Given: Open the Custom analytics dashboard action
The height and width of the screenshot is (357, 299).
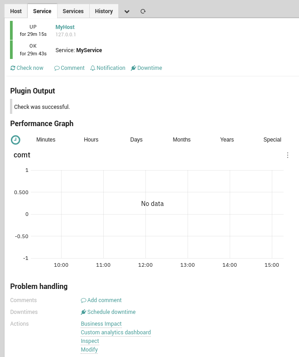Looking at the screenshot, I should coord(116,333).
